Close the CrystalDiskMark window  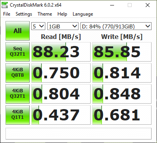148,5
